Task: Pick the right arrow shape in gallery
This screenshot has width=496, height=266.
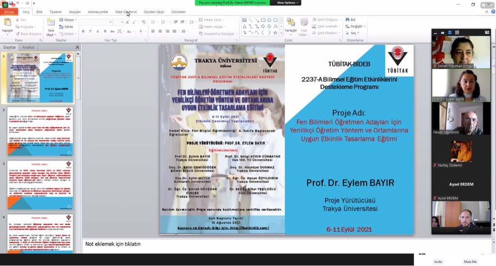Action: (263, 27)
